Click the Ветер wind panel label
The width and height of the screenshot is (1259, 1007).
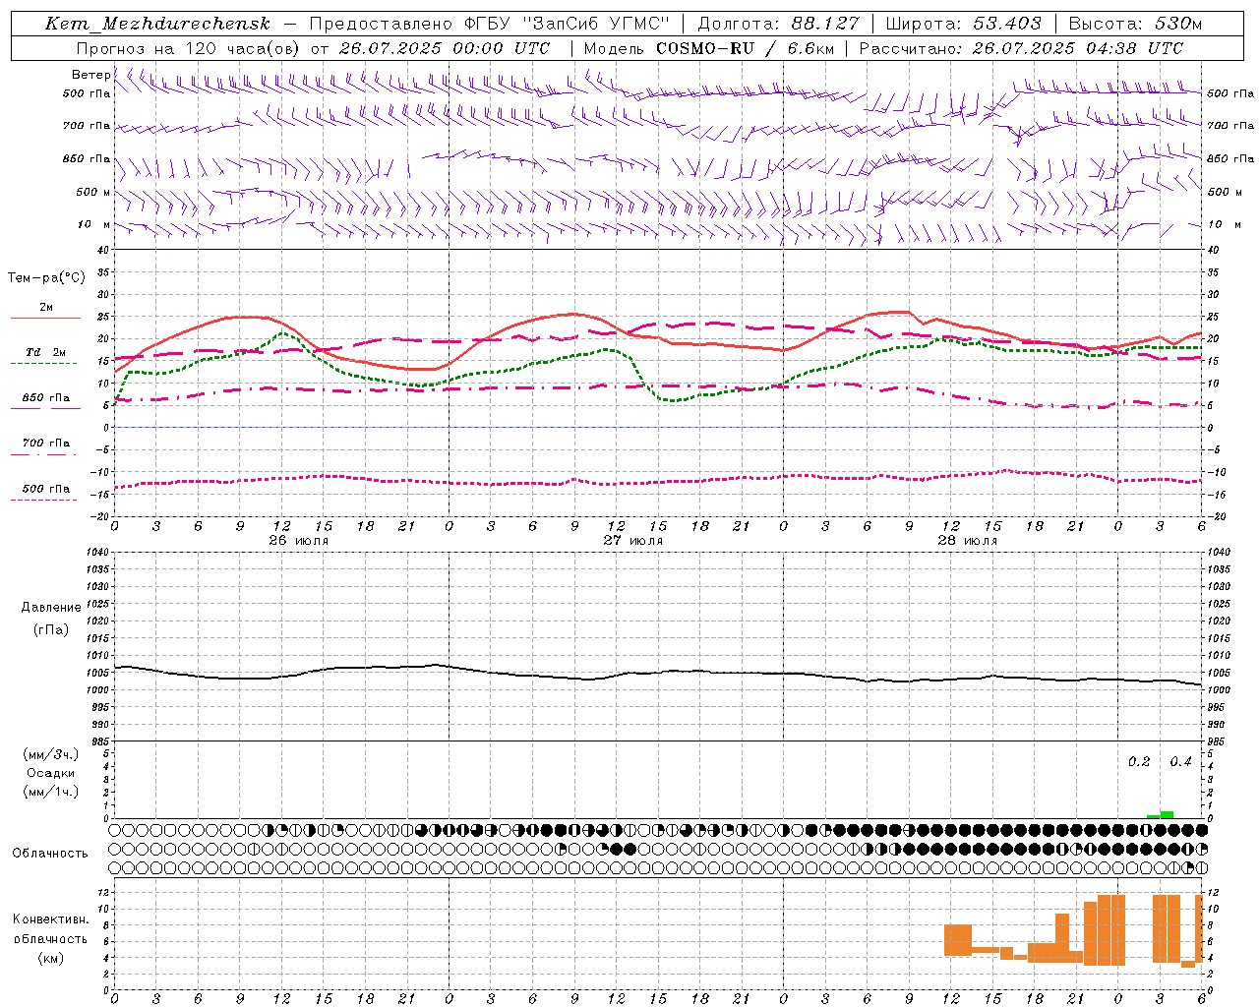(90, 75)
